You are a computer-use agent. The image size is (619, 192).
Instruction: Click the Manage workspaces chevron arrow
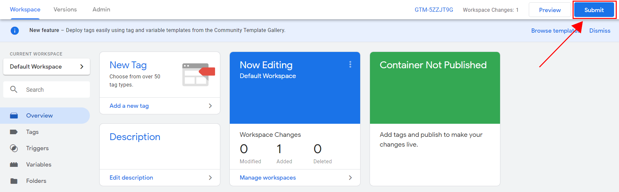point(350,178)
